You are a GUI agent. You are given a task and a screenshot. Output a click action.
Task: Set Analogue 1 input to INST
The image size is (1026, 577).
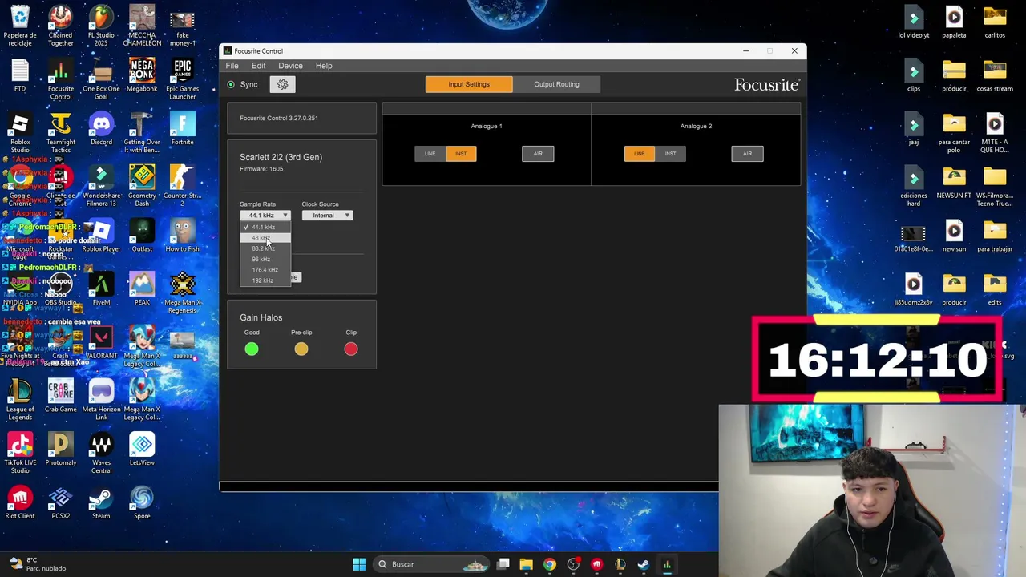pyautogui.click(x=461, y=154)
